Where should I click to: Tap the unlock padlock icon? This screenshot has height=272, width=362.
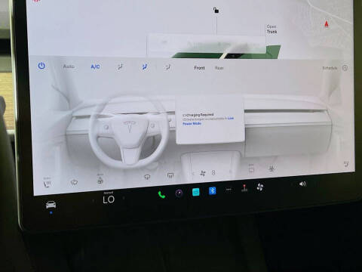click(216, 11)
